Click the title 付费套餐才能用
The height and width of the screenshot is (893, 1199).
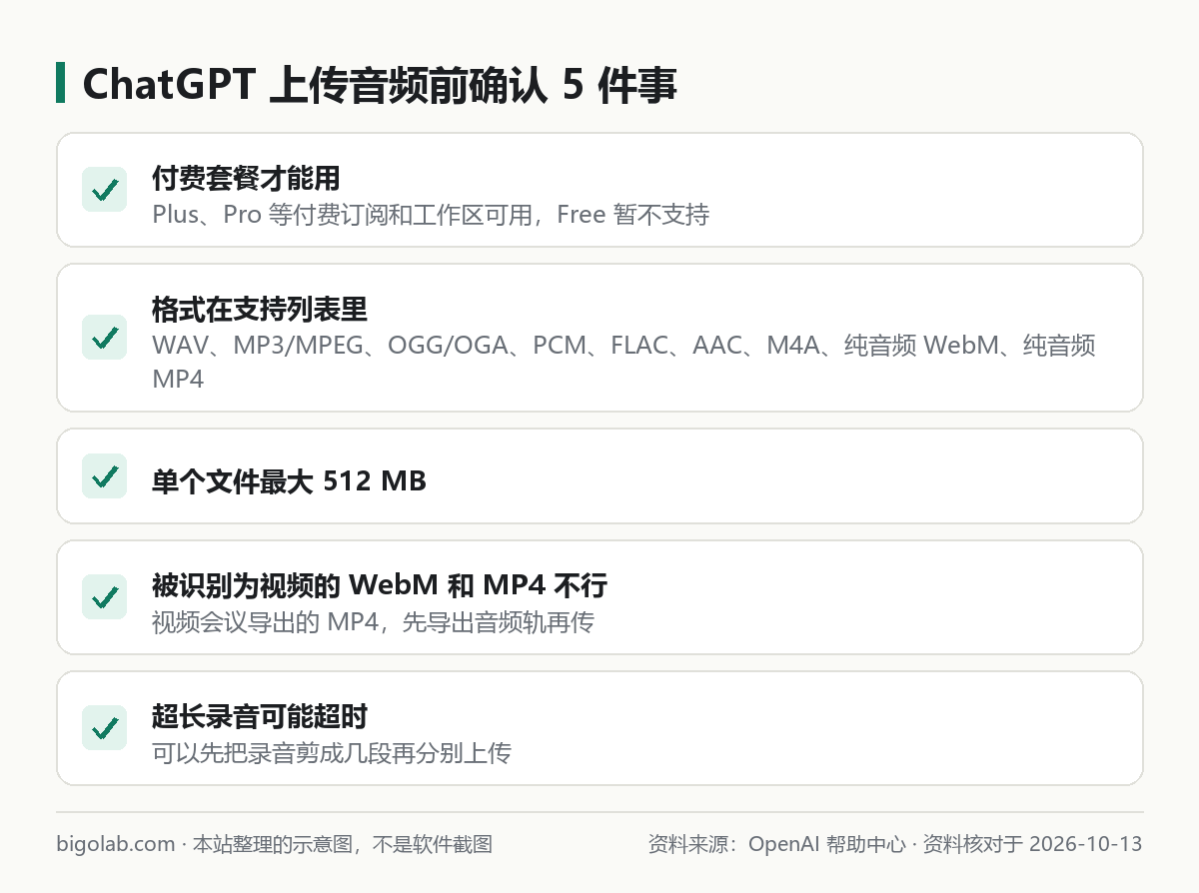pyautogui.click(x=246, y=179)
